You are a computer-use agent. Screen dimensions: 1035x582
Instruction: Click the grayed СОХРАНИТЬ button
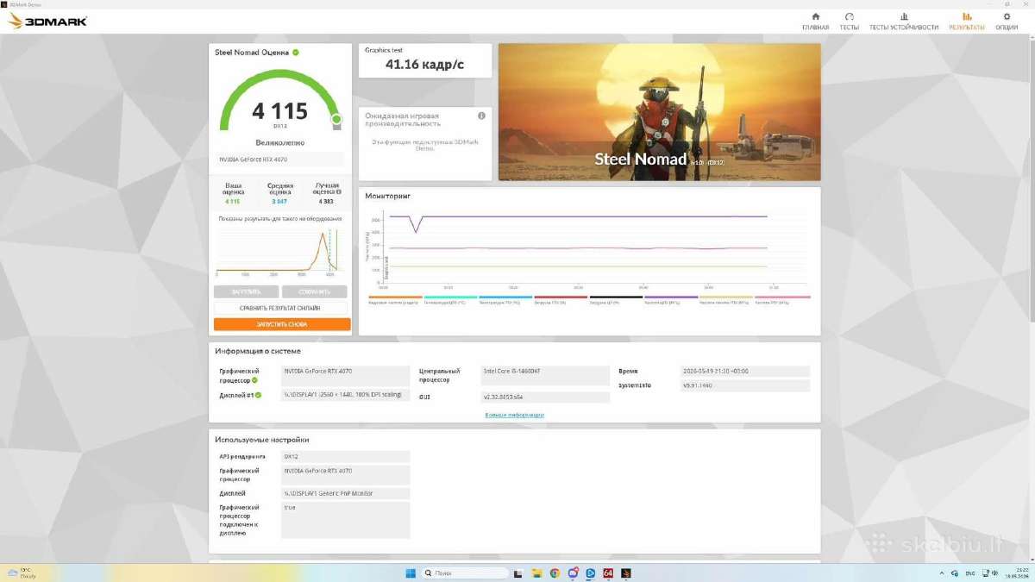coord(315,291)
